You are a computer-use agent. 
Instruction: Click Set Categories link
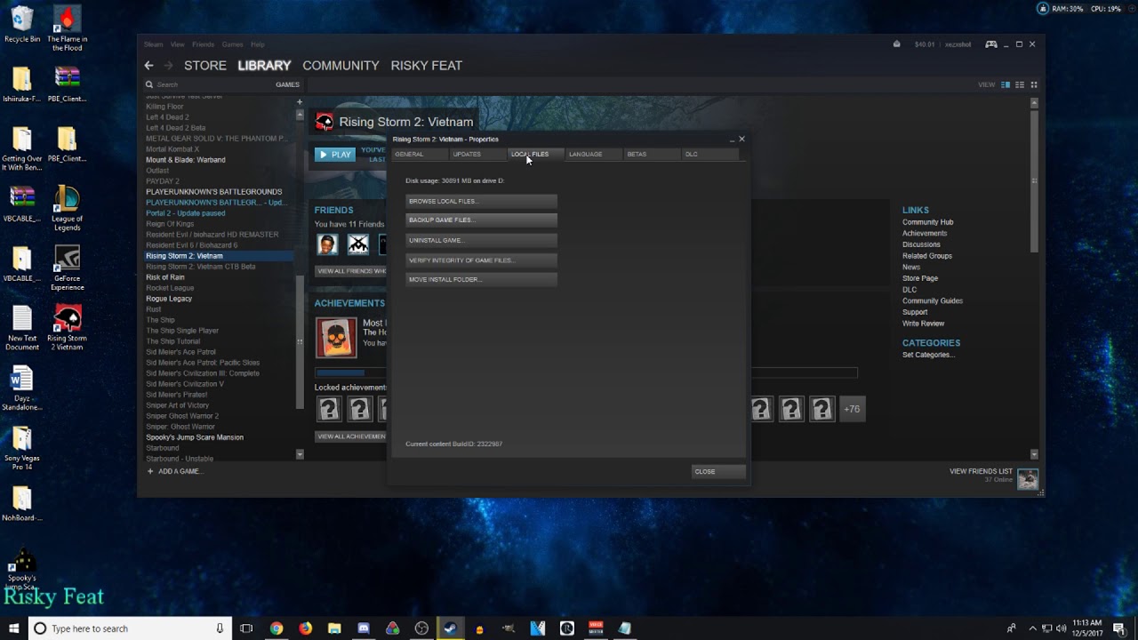tap(928, 355)
